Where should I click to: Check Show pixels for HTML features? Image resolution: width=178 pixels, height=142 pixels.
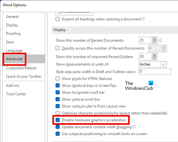coord(58,79)
